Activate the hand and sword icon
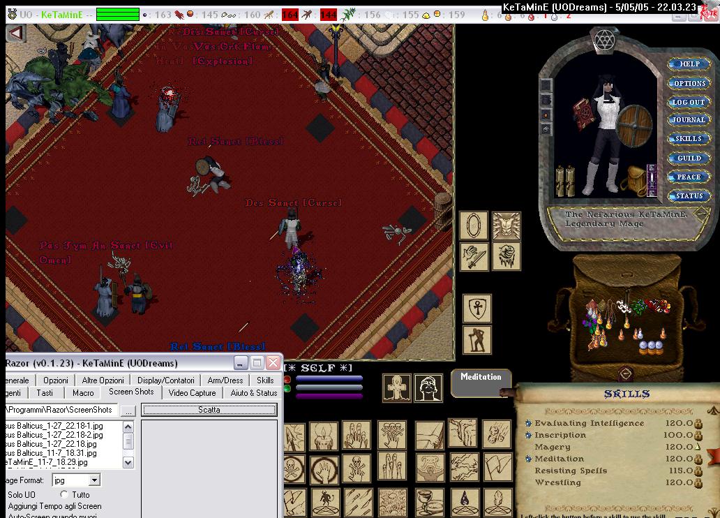The height and width of the screenshot is (518, 720). click(474, 256)
